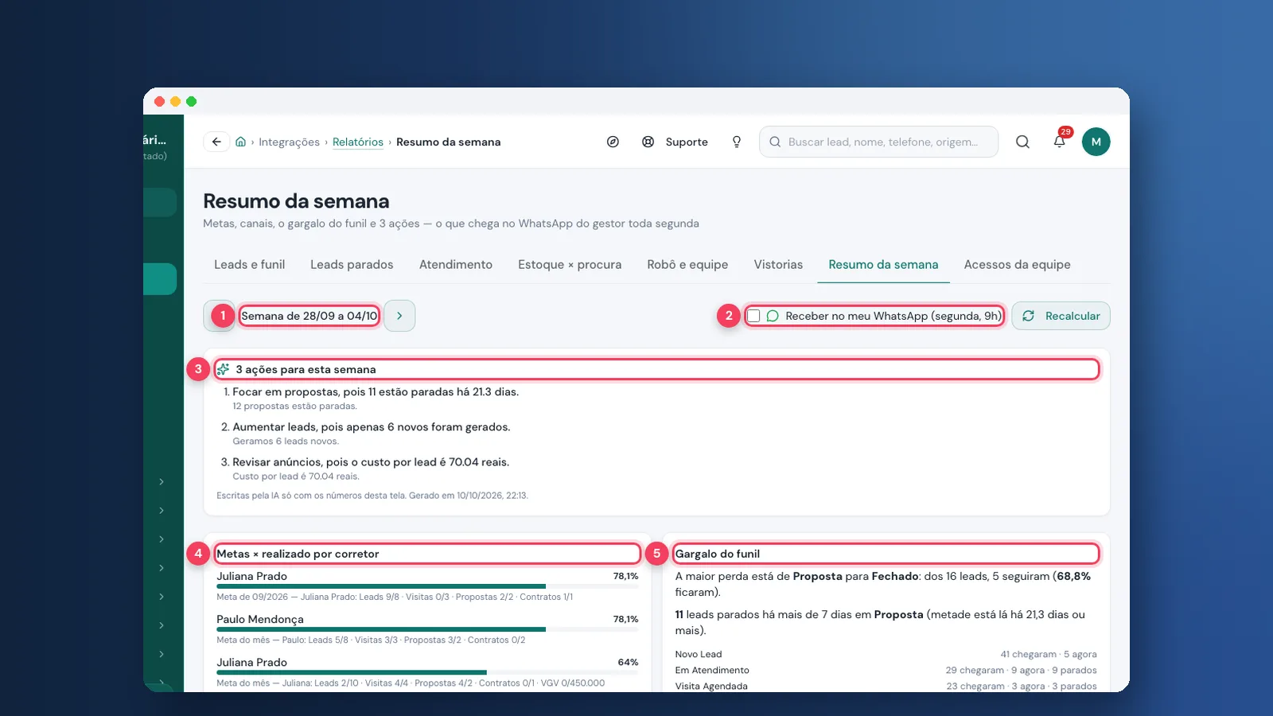
Task: Open the home breadcrumb icon
Action: pos(240,142)
